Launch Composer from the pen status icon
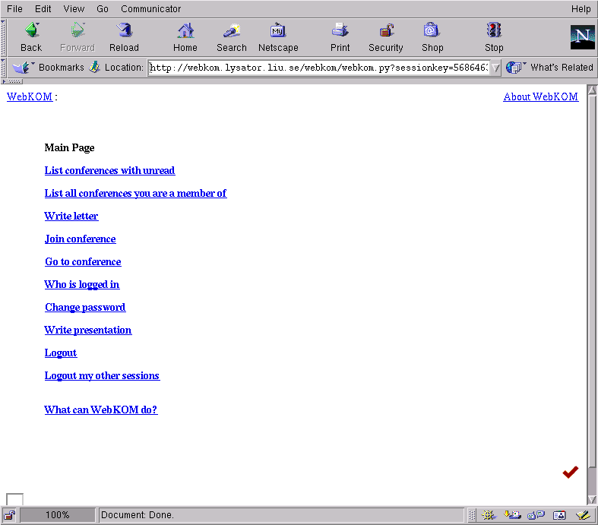 tap(582, 515)
